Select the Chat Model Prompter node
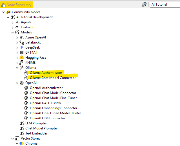Screen dimensions: 180x146 click(42, 128)
